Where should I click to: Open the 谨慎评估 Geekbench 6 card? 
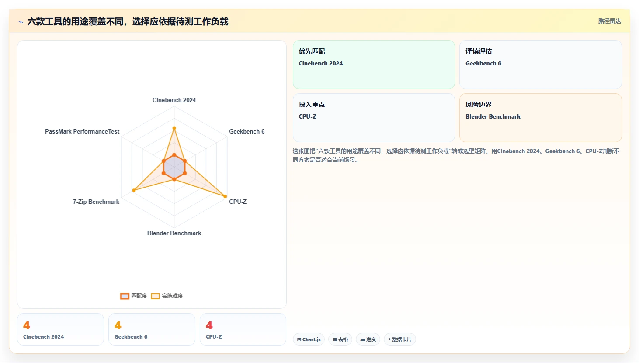tap(541, 65)
